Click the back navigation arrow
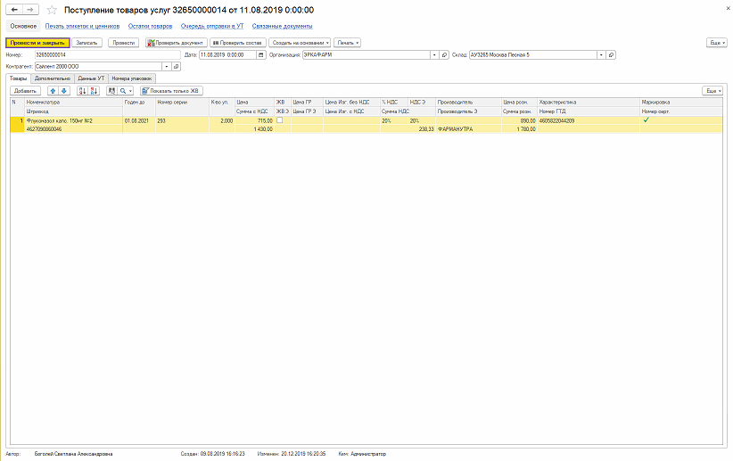 click(x=13, y=10)
